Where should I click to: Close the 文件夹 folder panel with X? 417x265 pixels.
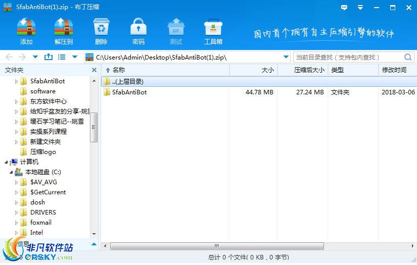click(x=94, y=70)
